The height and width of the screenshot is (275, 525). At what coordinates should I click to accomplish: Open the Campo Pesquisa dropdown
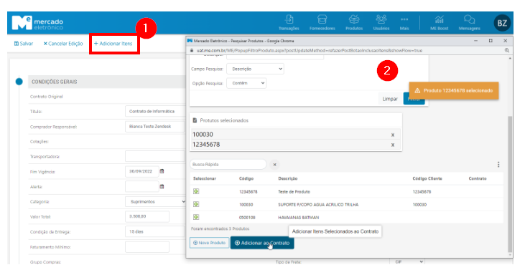pyautogui.click(x=255, y=69)
